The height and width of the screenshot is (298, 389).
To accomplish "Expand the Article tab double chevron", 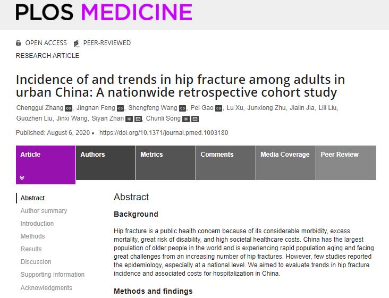I will (x=22, y=177).
